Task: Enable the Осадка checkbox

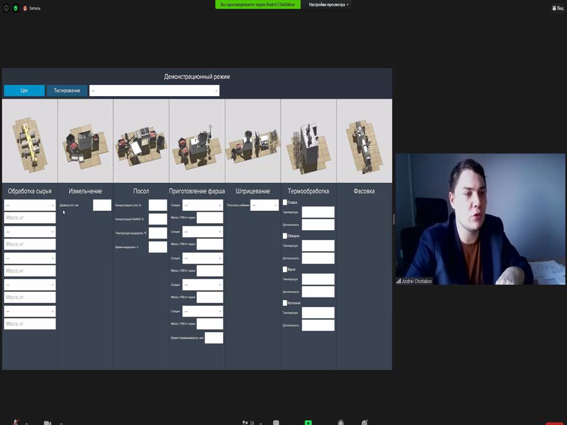Action: [285, 202]
